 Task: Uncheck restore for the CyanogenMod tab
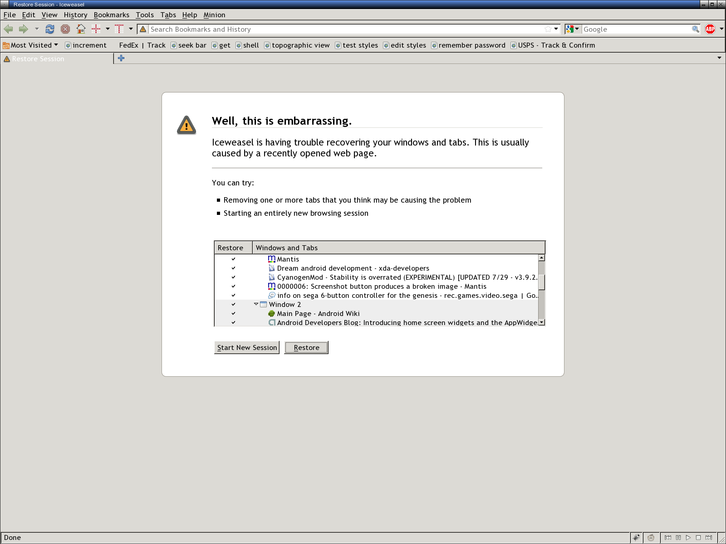tap(233, 277)
